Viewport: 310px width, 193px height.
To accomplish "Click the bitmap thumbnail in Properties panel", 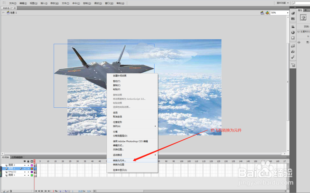I will click(303, 18).
